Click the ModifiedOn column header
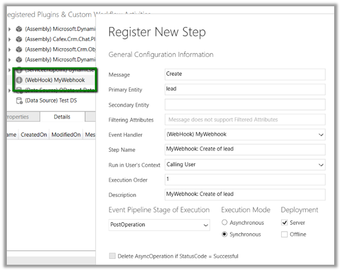 point(66,135)
